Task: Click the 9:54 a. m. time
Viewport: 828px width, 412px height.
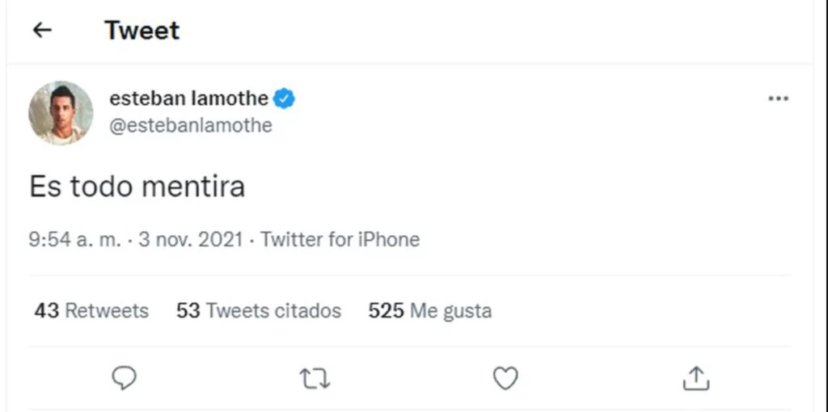Action: 75,240
